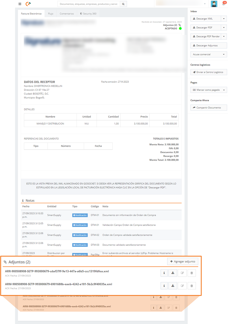
Task: Click the Gosocket logo
Action: [x=28, y=4]
